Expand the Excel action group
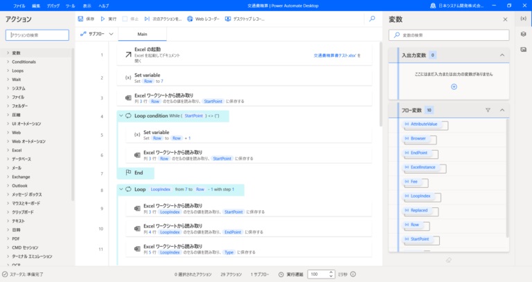 click(x=8, y=150)
